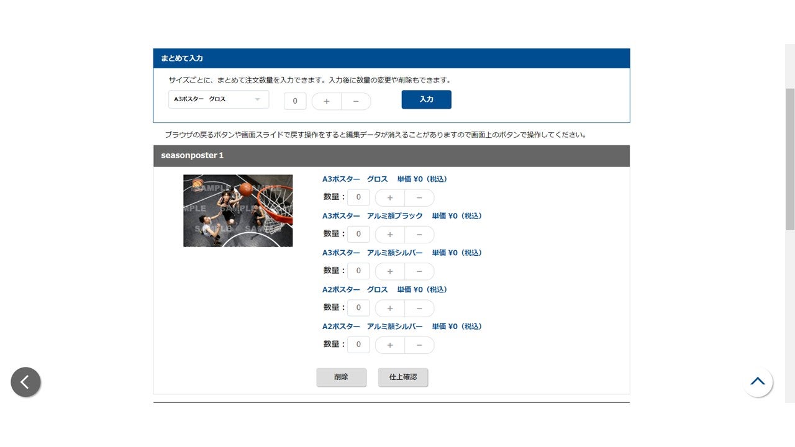Decrease quantity for A3 アルミ額ブラック

point(419,235)
